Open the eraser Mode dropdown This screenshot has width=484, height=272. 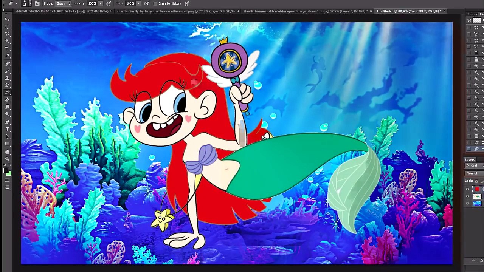click(63, 3)
